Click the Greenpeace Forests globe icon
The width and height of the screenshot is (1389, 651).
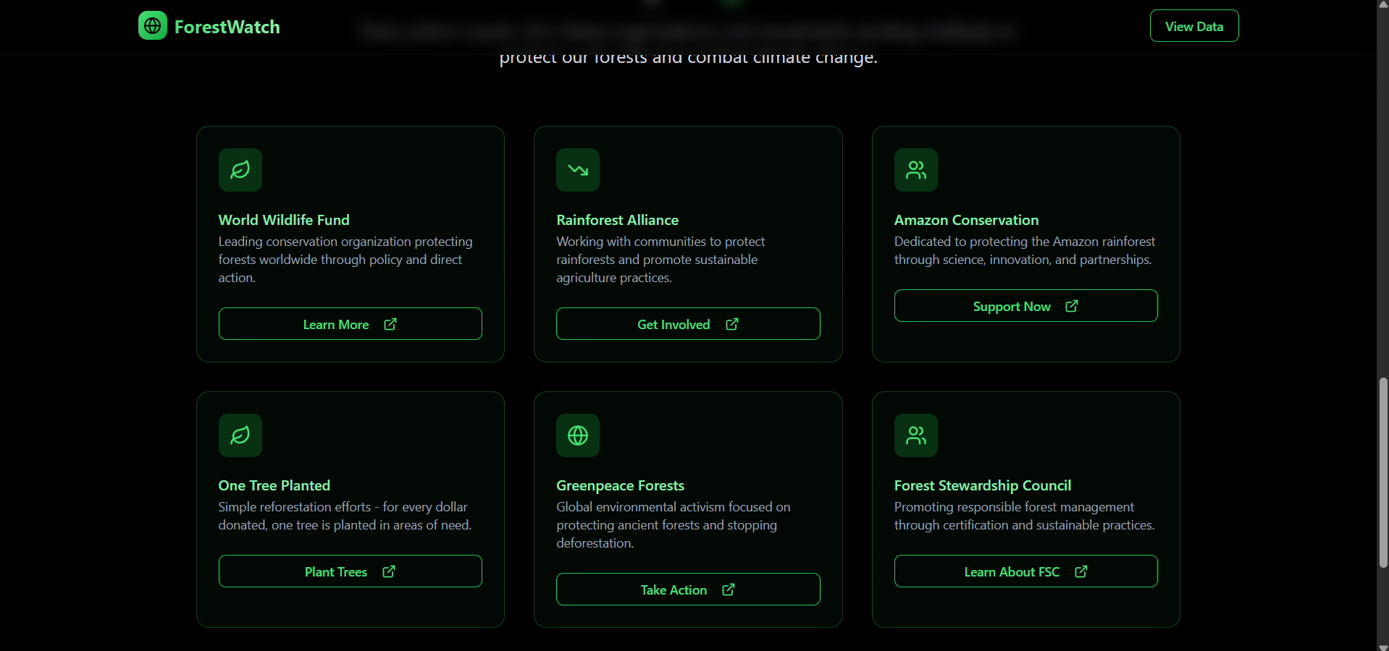[578, 435]
